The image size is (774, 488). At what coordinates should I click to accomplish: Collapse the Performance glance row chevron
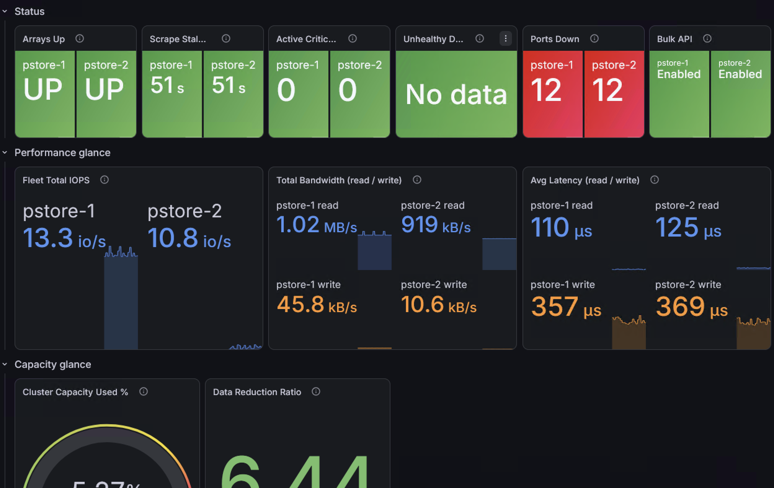click(5, 152)
